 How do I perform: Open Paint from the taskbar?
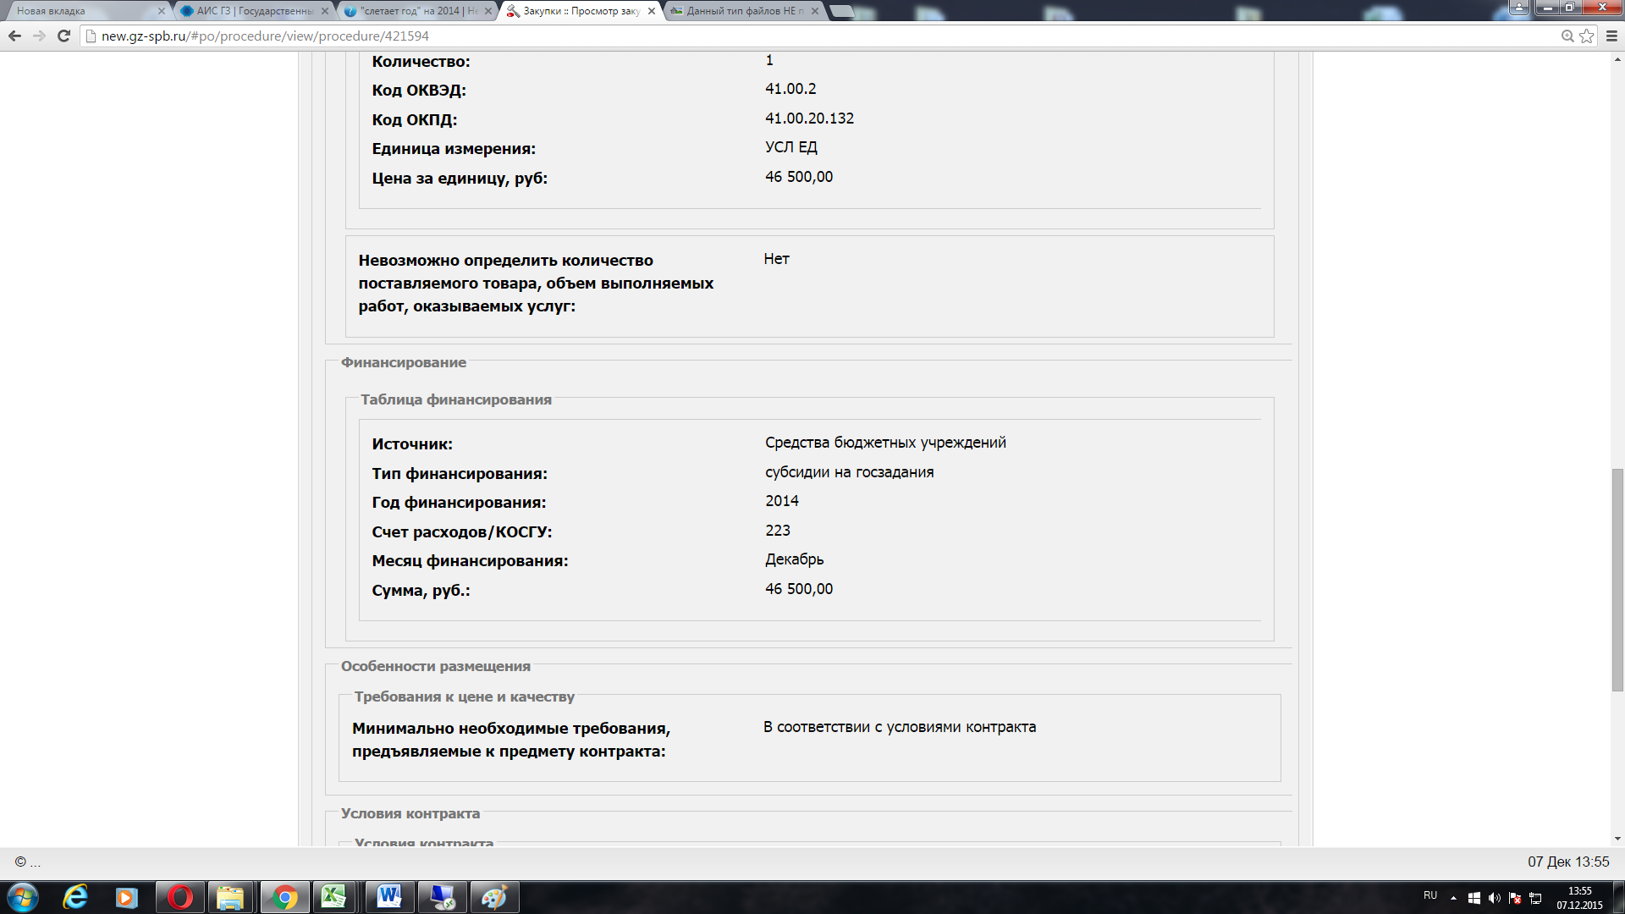tap(493, 897)
